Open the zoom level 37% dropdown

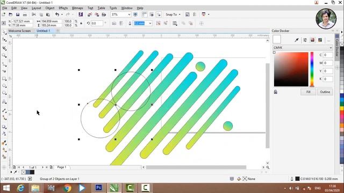(x=129, y=14)
